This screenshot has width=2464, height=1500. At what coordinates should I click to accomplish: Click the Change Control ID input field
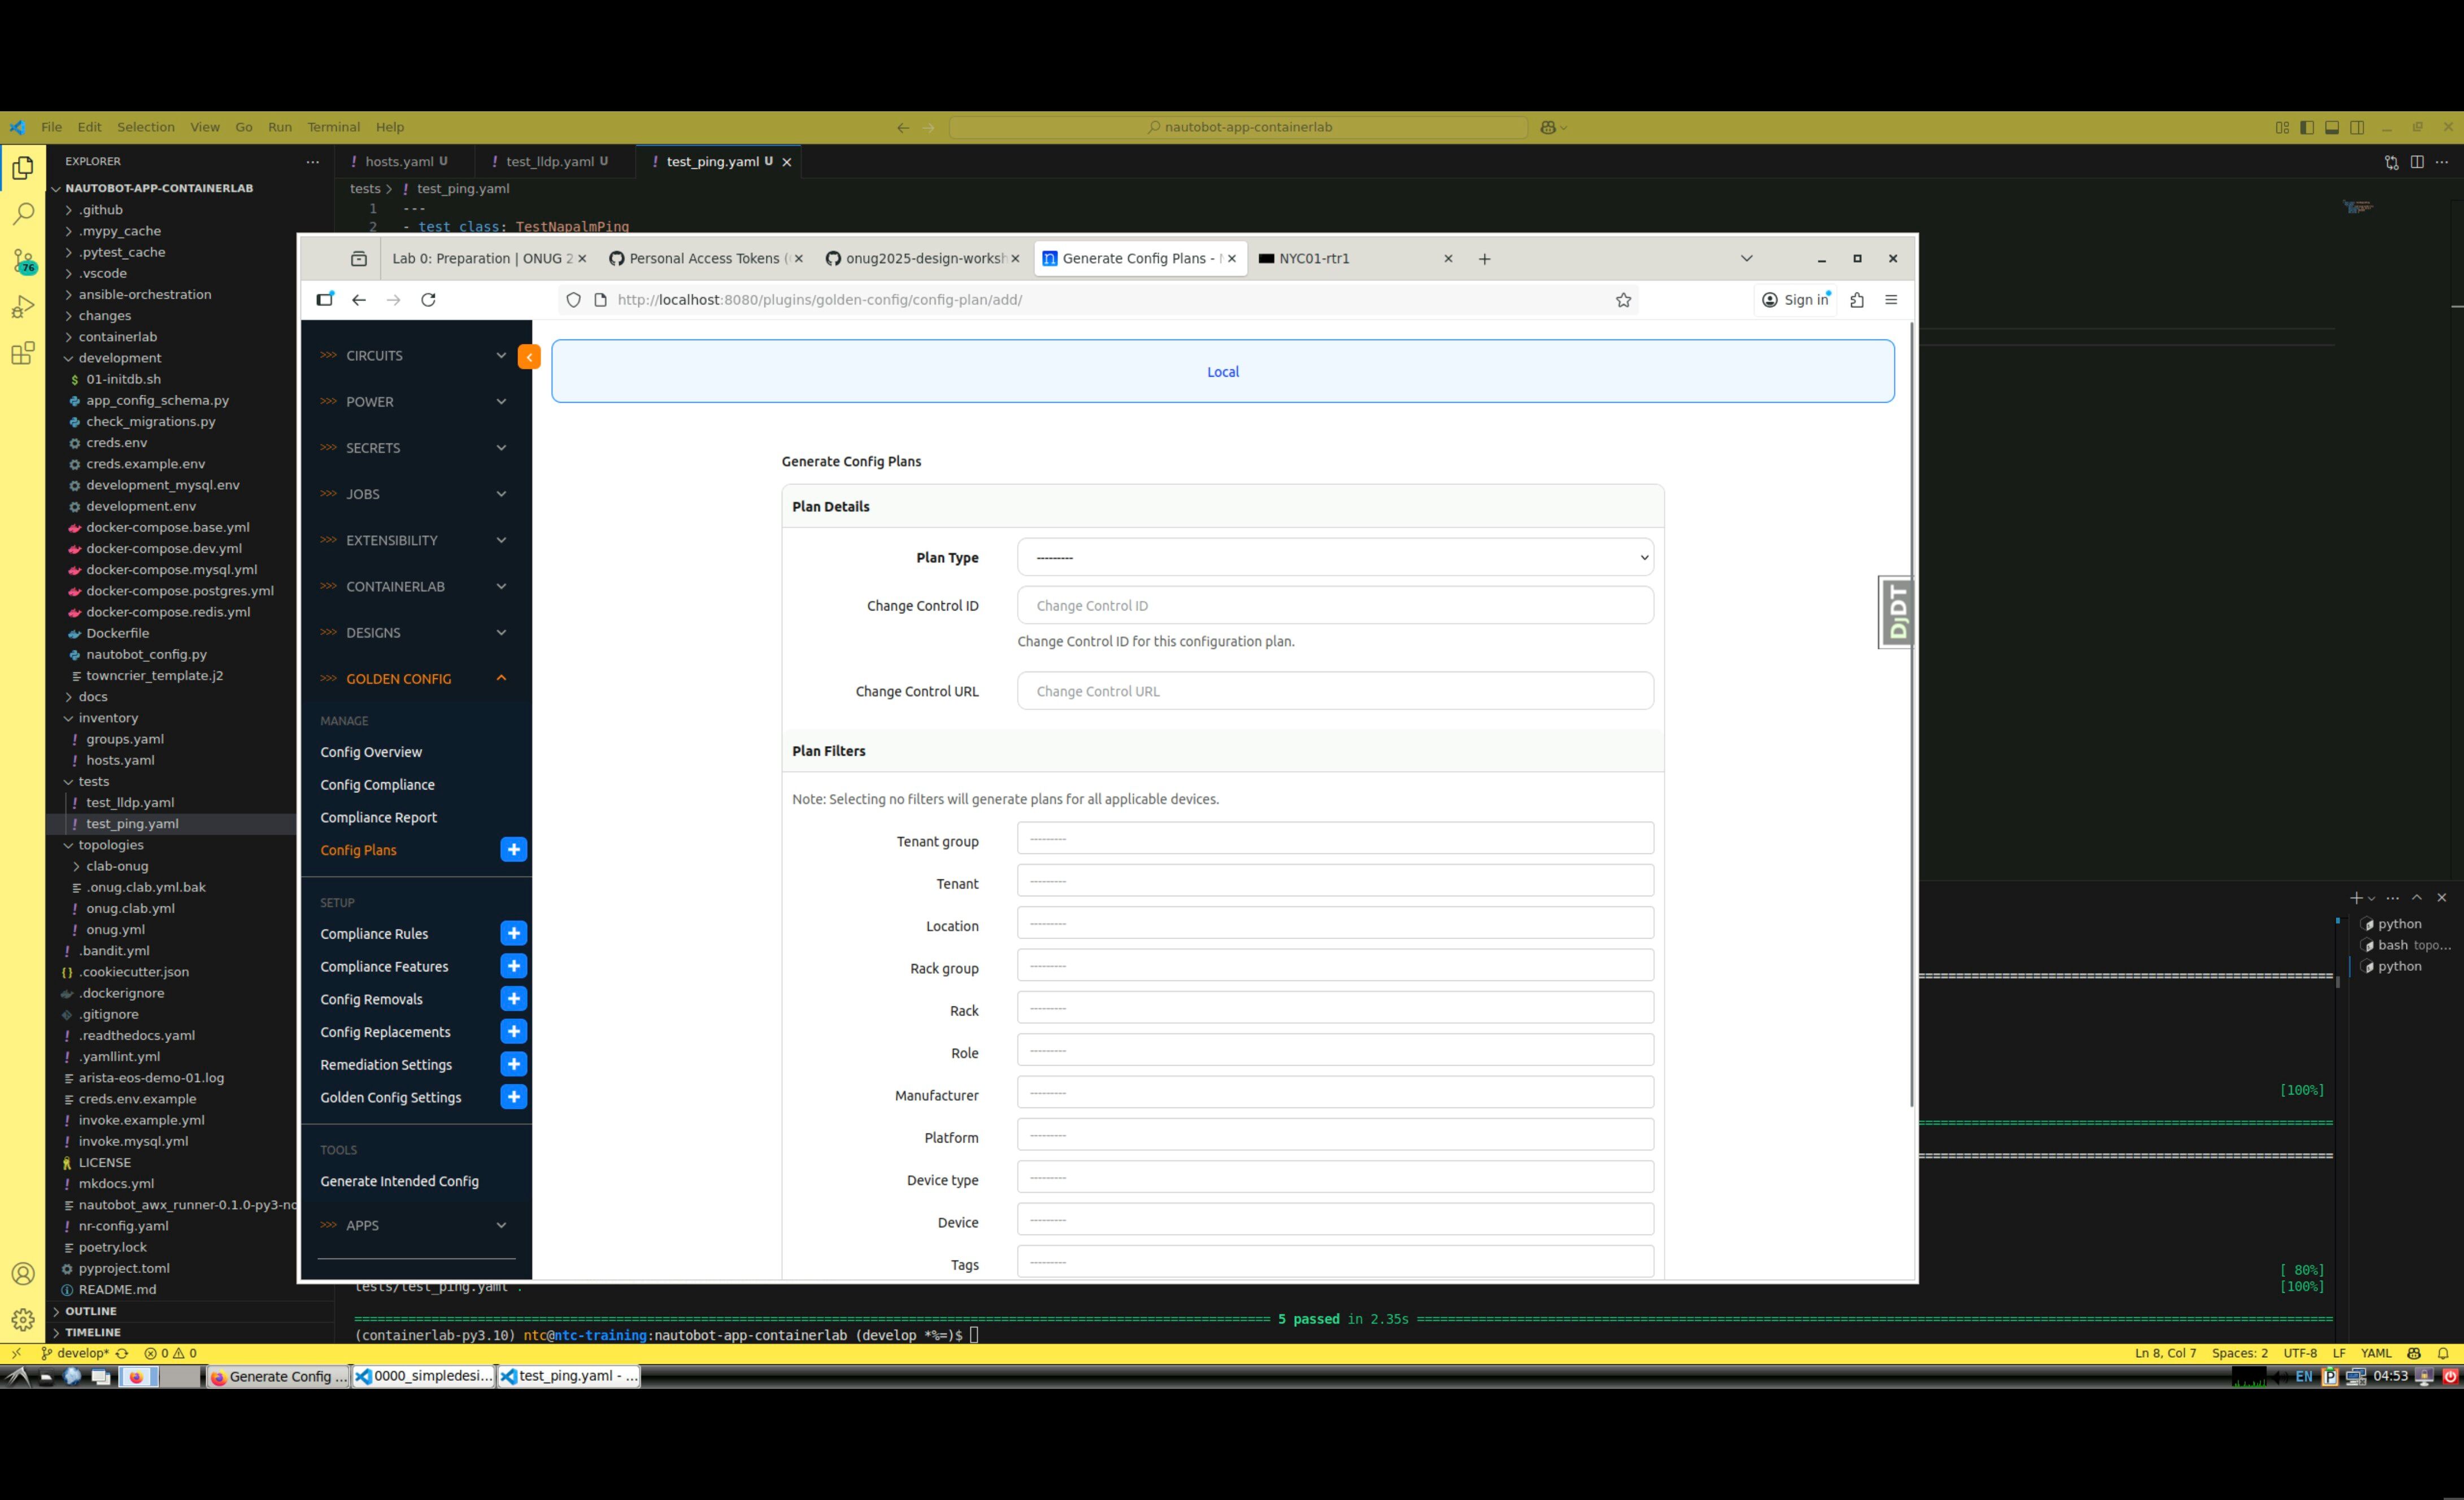point(1334,606)
